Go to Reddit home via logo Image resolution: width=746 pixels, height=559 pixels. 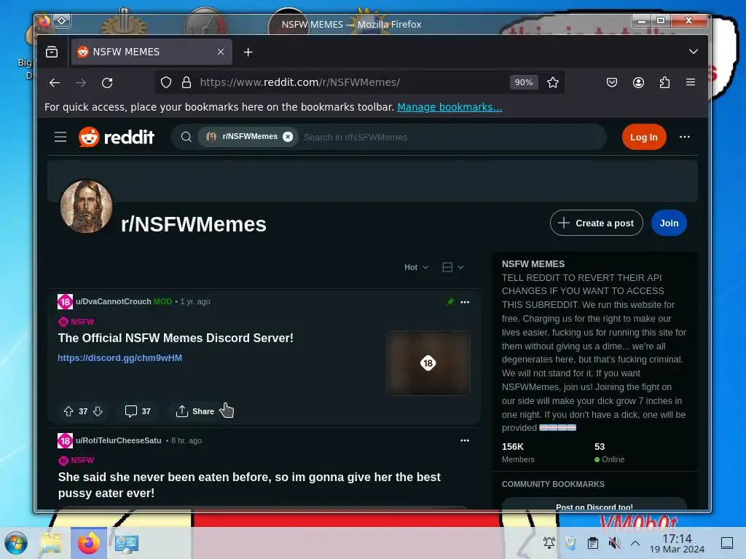tap(117, 138)
